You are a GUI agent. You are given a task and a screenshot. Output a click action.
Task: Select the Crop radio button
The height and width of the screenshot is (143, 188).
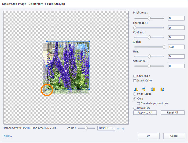point(135,99)
